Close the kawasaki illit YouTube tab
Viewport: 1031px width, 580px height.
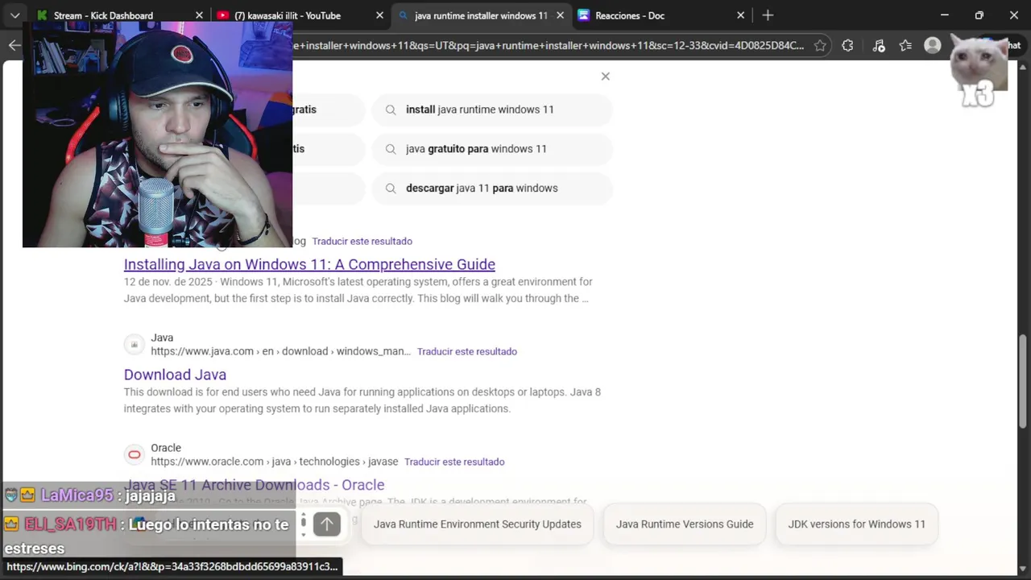tap(379, 15)
